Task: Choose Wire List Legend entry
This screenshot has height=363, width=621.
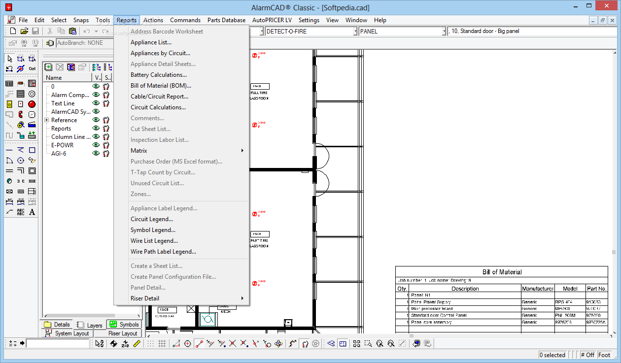Action: click(x=154, y=241)
